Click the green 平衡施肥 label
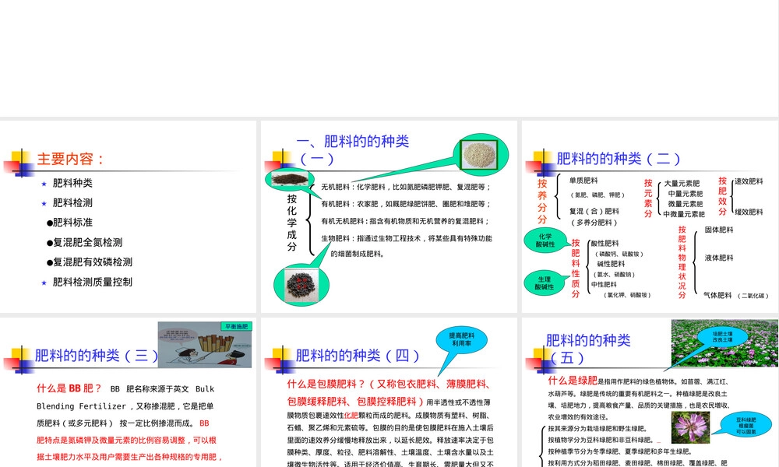The image size is (779, 467). tap(237, 327)
